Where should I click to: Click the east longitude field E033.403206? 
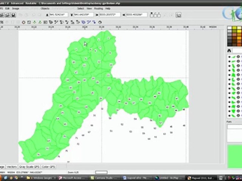click(137, 15)
